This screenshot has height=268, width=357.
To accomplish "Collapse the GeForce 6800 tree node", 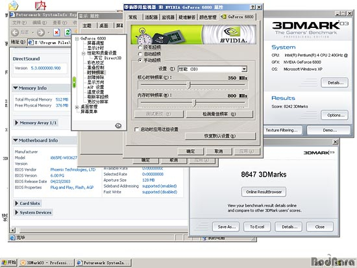I will tap(77, 39).
